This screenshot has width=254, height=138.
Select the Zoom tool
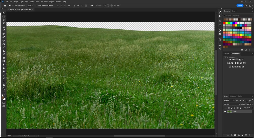tap(4, 88)
